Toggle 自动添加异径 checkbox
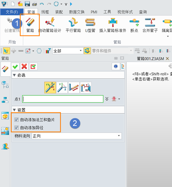Viewport: 172px width, 187px height. coord(17,128)
